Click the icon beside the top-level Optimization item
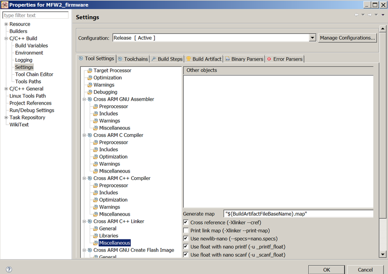 tap(90, 78)
